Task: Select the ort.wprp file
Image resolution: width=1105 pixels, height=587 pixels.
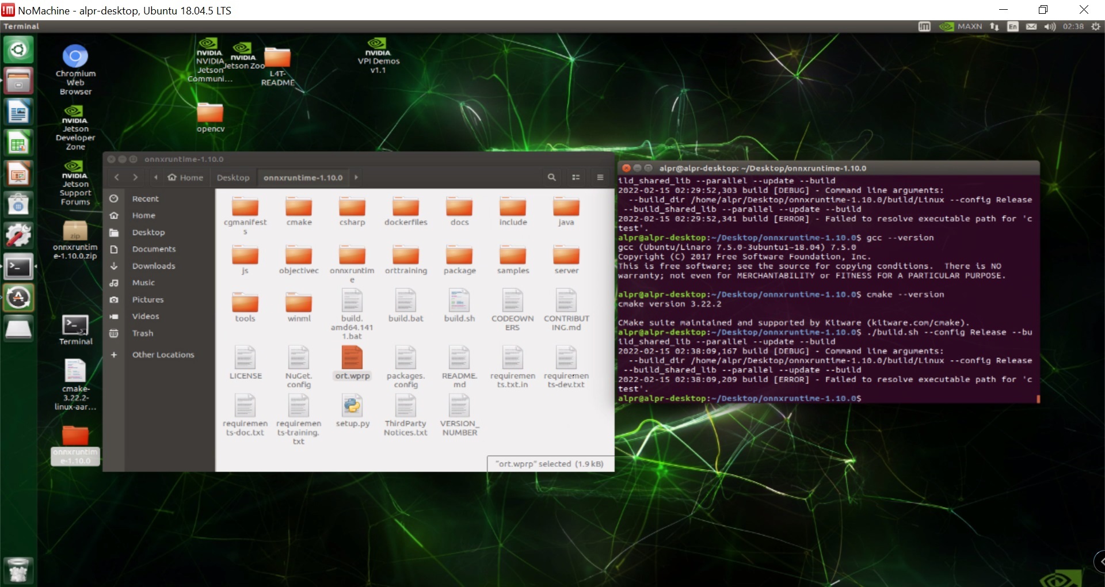Action: 352,363
